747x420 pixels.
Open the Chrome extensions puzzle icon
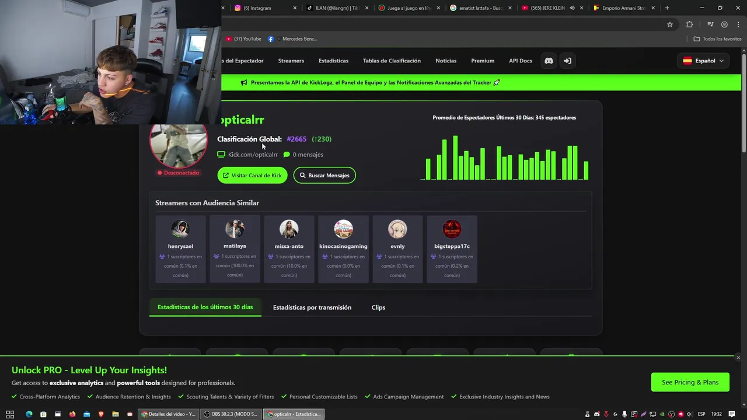click(690, 24)
